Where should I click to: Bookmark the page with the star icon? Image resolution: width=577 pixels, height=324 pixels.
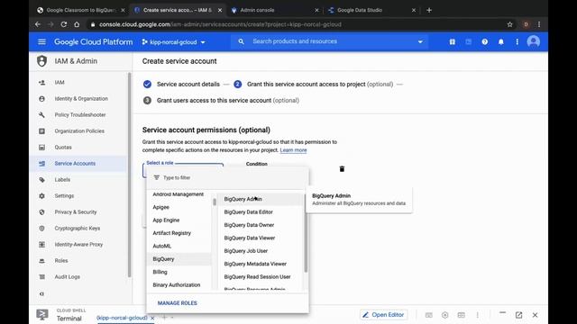click(x=509, y=24)
